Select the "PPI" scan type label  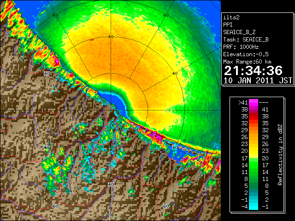(228, 25)
